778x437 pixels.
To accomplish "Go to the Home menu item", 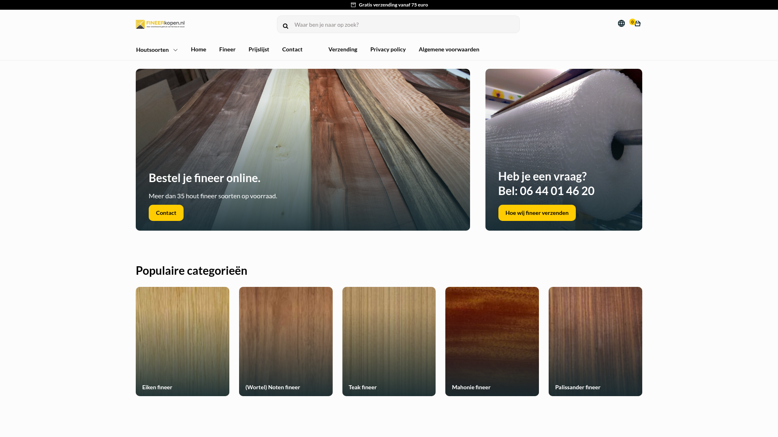I will (x=199, y=49).
